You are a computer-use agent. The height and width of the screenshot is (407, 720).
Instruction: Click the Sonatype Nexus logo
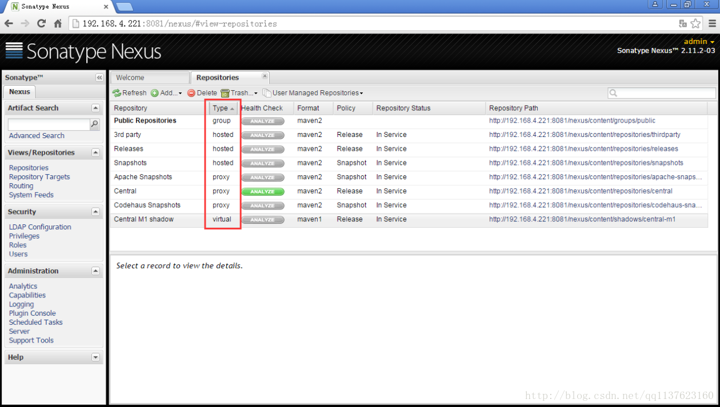(x=83, y=51)
